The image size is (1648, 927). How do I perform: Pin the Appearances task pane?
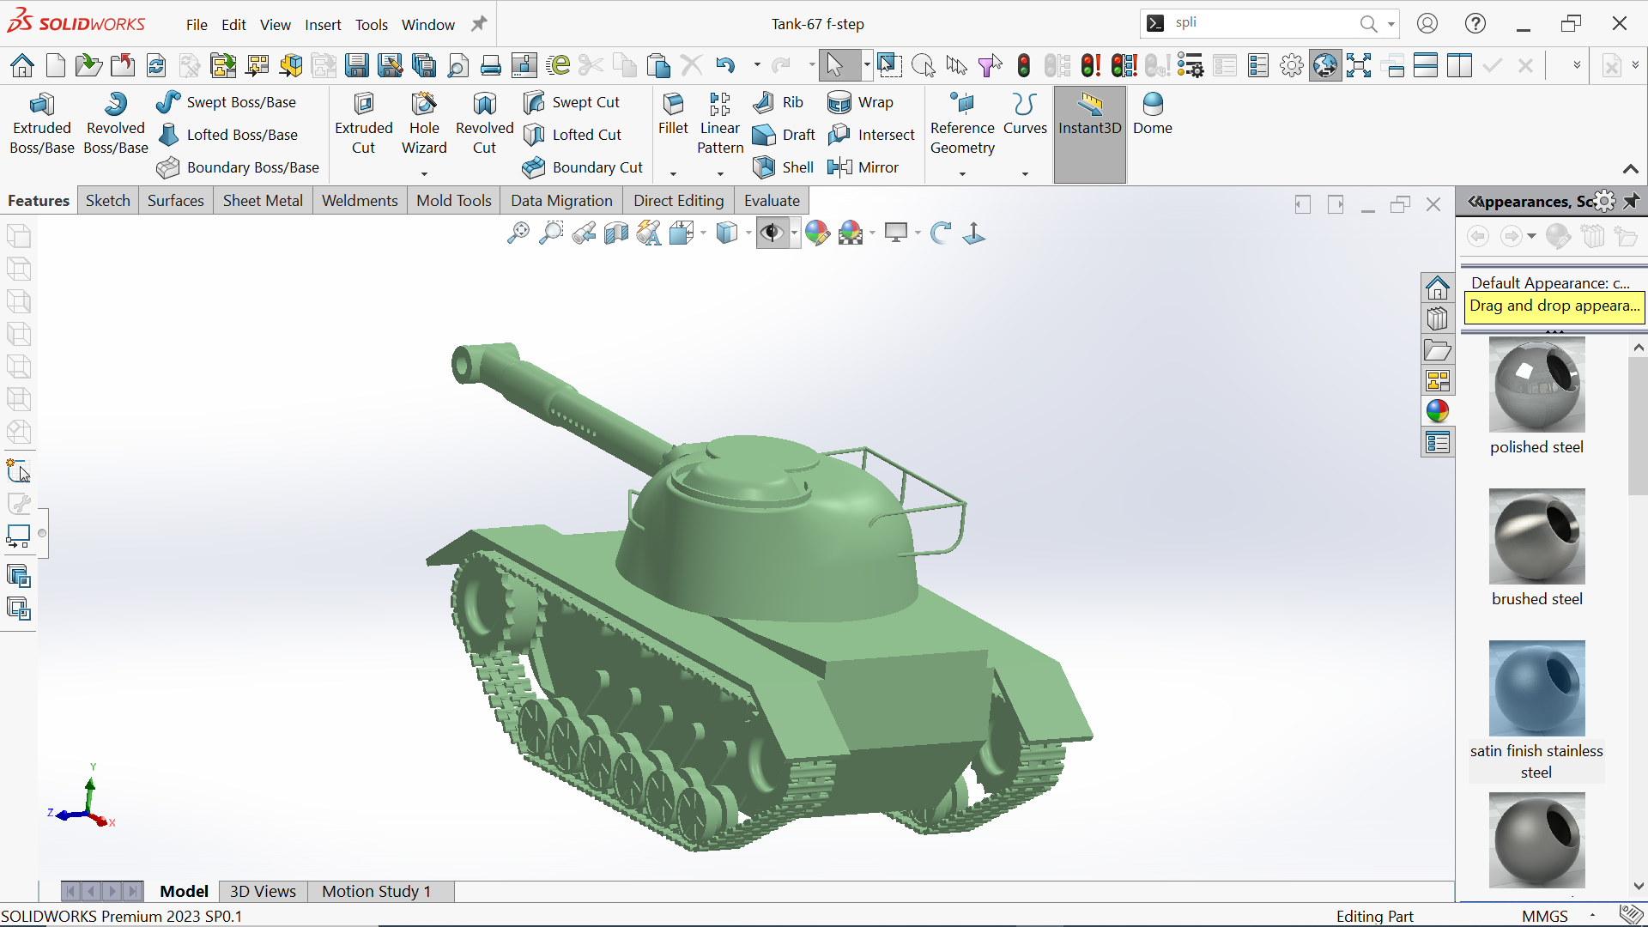click(x=1631, y=201)
